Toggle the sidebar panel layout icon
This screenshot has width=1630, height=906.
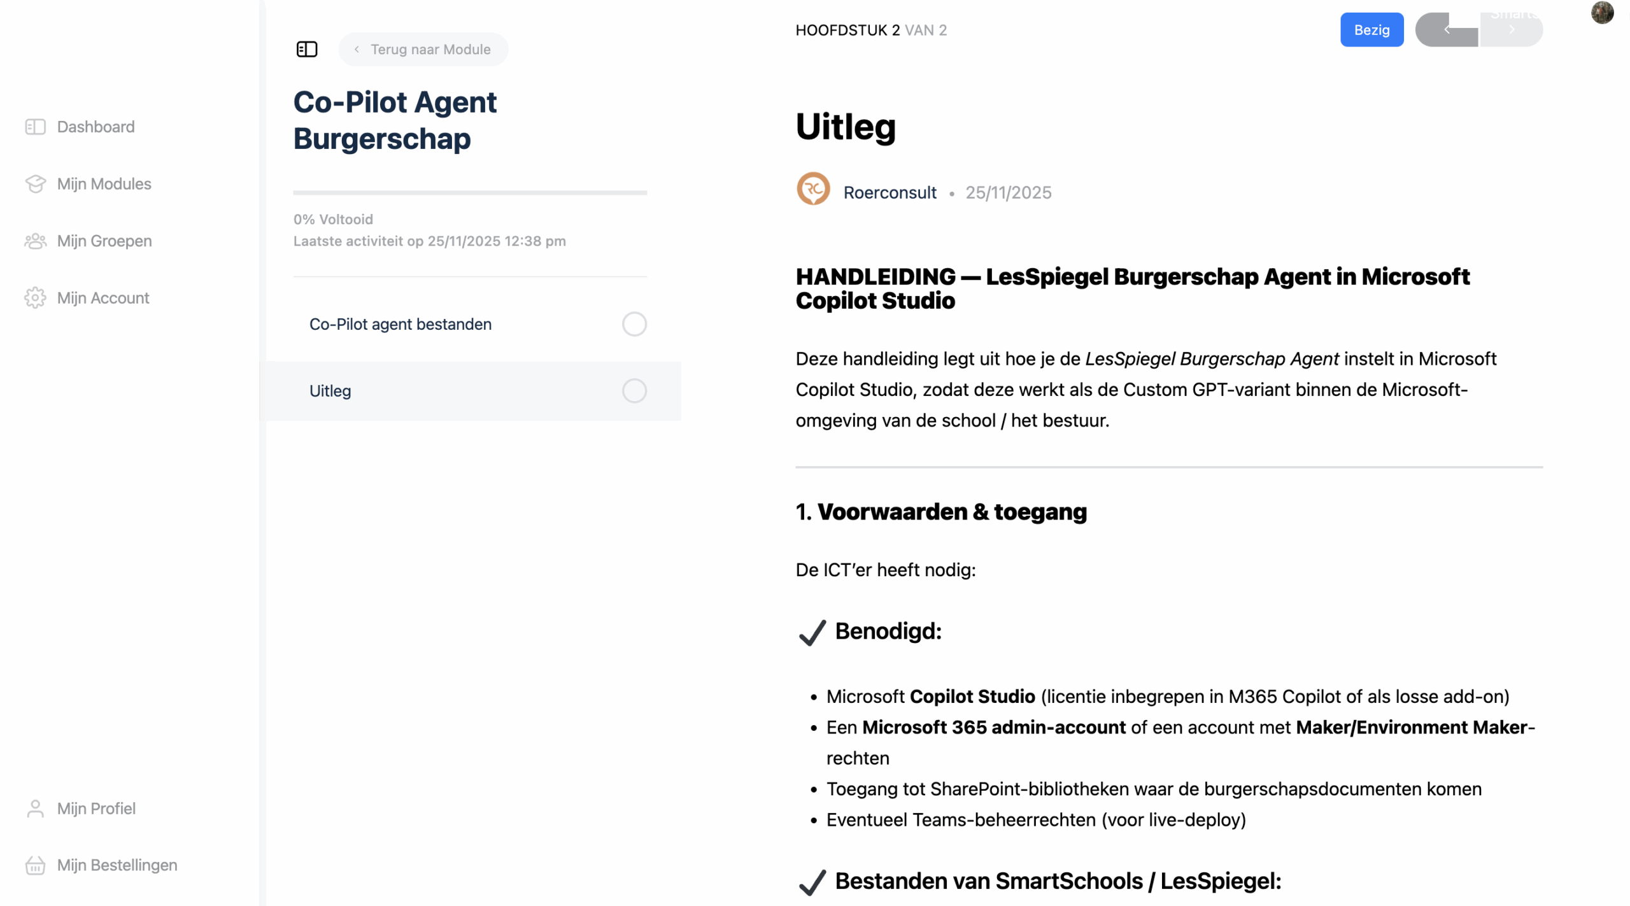click(x=307, y=49)
